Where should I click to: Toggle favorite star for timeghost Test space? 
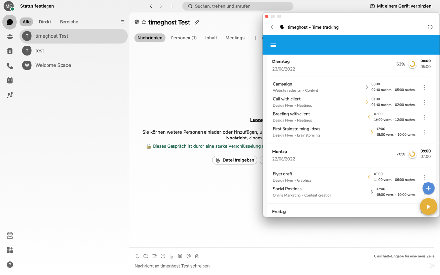tap(144, 22)
